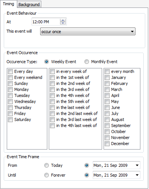
Task: Open the 'occur once' event dropdown
Action: (88, 32)
